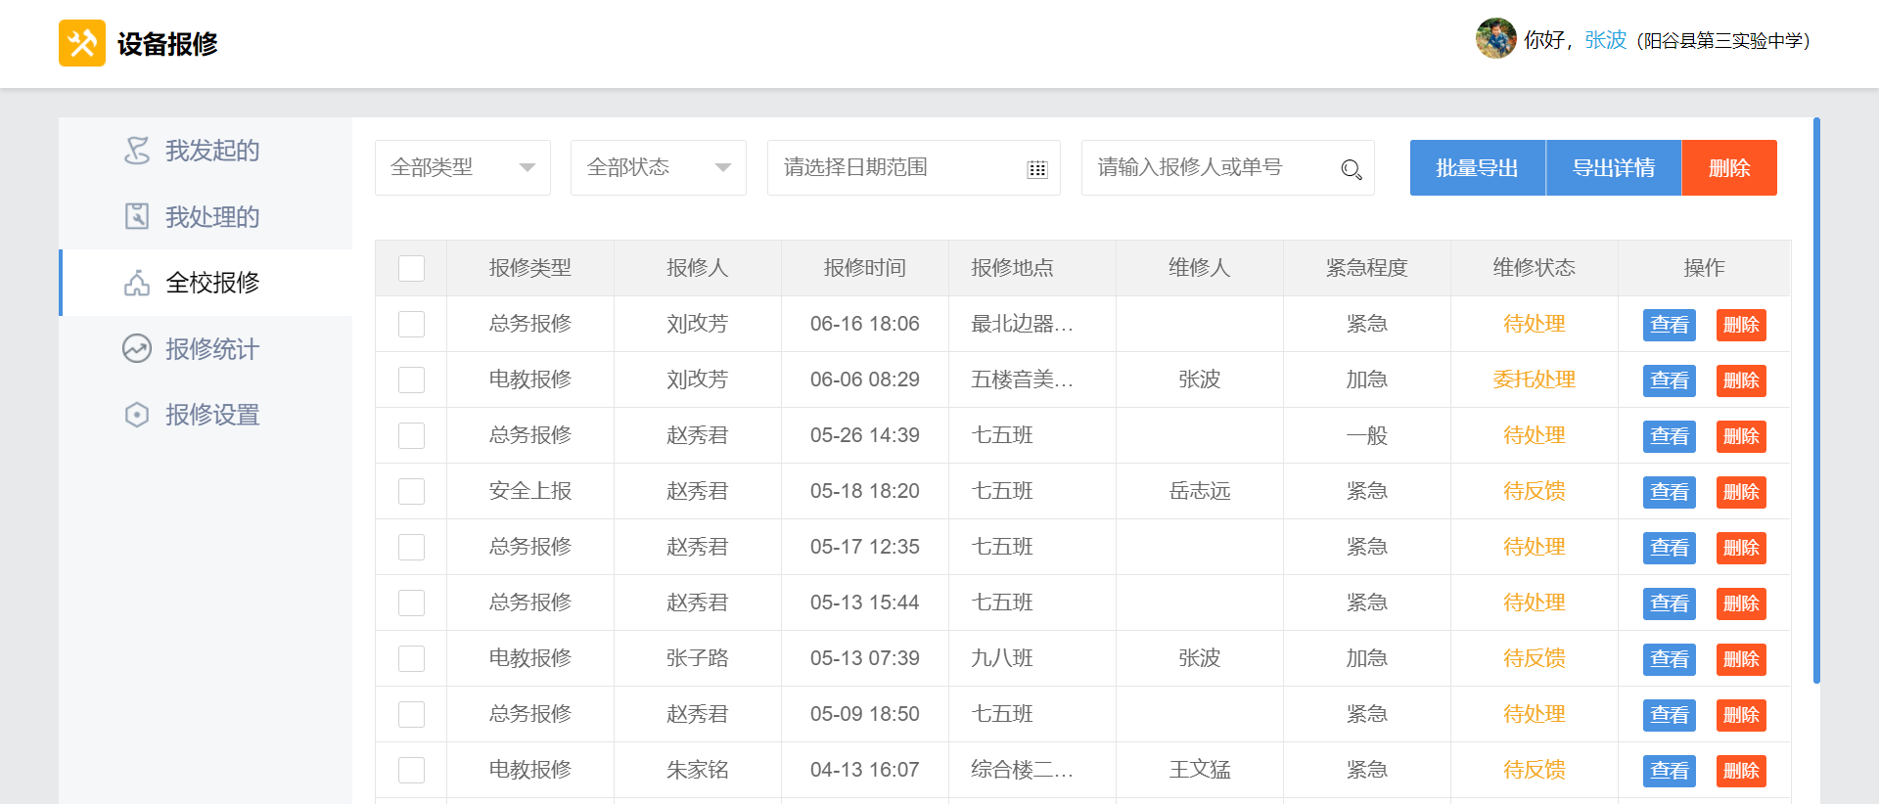View the 05-26 14:39 repair record
Screen dimensions: 1879x804
pyautogui.click(x=1670, y=436)
